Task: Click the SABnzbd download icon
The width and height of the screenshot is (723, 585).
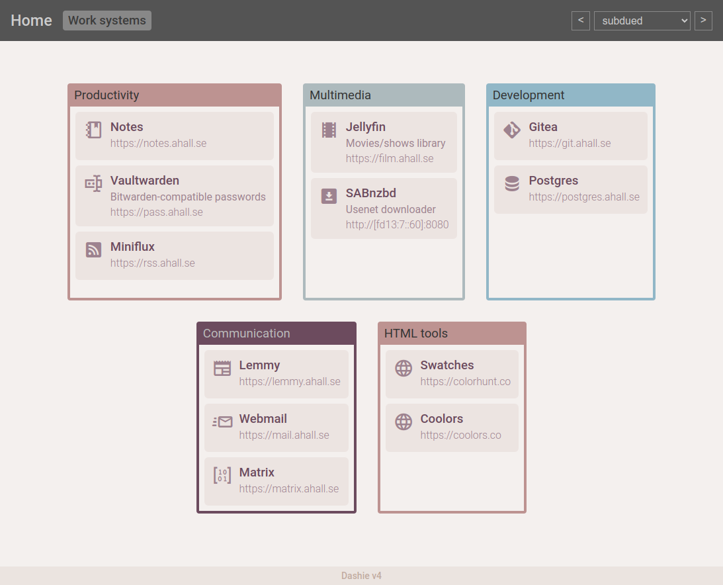Action: pos(329,196)
